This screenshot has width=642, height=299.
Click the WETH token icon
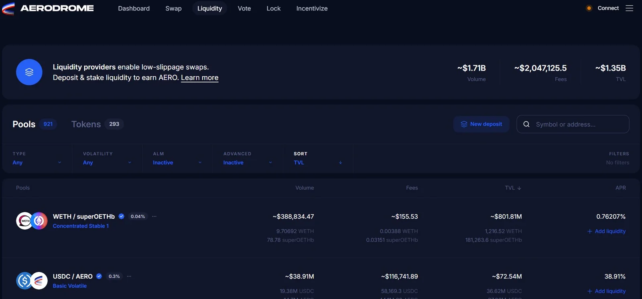pyautogui.click(x=24, y=221)
